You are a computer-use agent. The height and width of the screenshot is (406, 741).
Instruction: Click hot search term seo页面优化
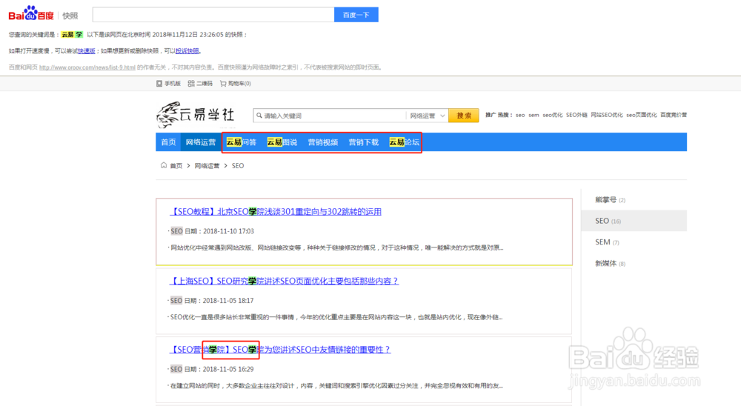[641, 115]
